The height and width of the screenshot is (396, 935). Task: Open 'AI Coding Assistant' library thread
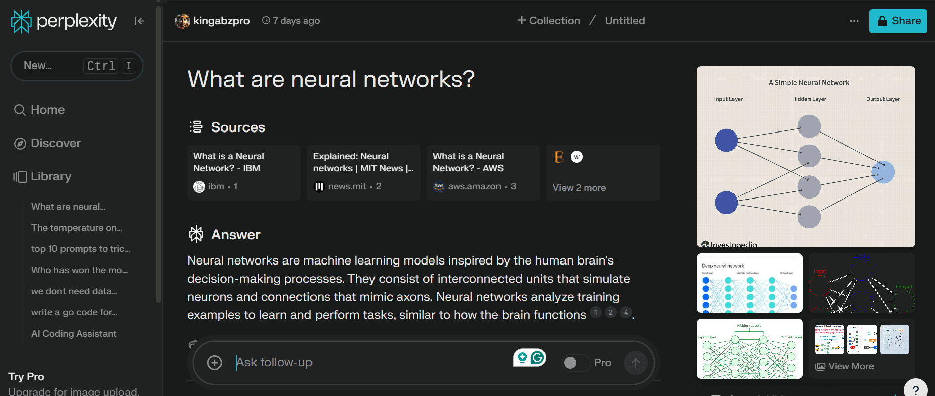[74, 334]
